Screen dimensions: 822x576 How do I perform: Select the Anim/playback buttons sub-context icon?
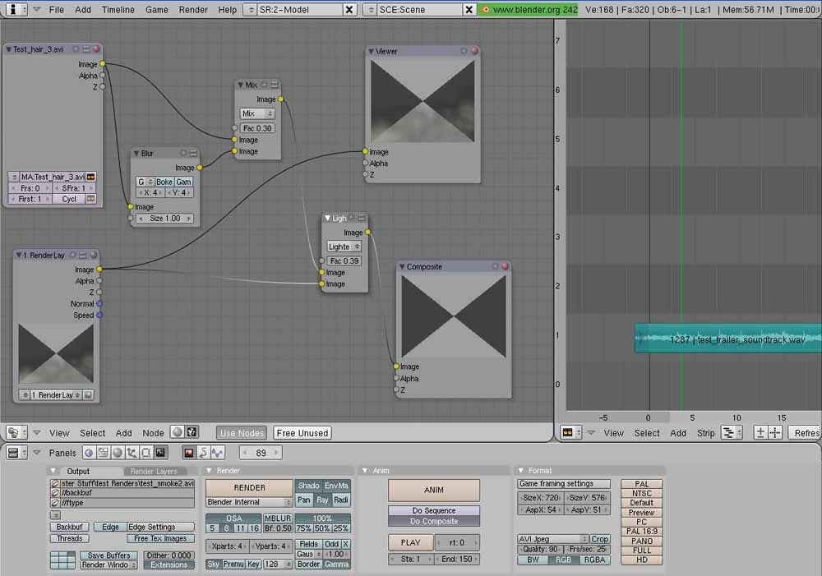[203, 452]
